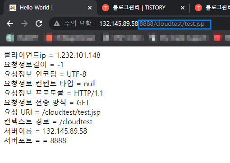Switch to the 블로그관리 | TISTORY tab
The height and width of the screenshot is (163, 230).
pyautogui.click(x=143, y=8)
